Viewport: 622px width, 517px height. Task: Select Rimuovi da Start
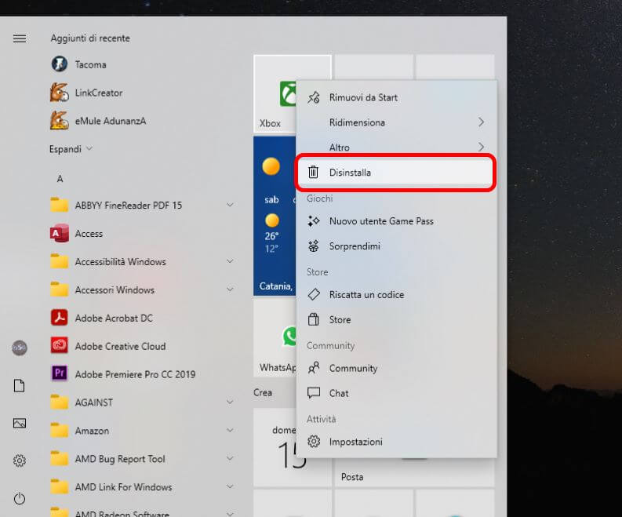396,97
